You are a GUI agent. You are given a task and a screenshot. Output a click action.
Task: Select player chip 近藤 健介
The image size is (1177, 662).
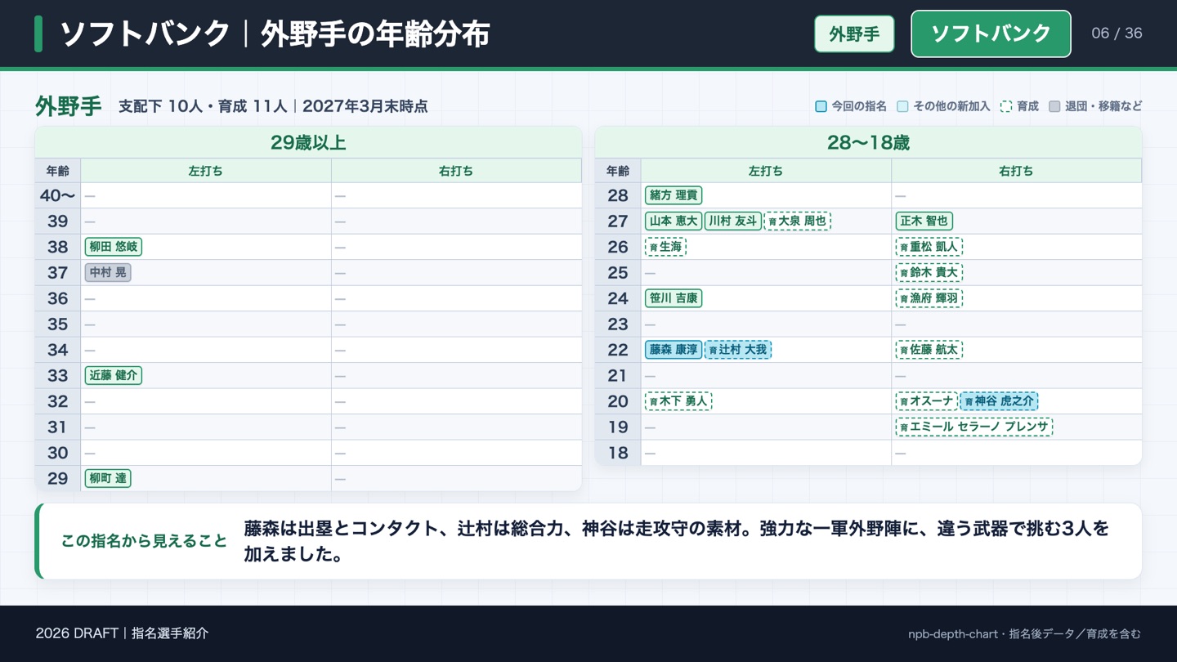click(x=114, y=376)
